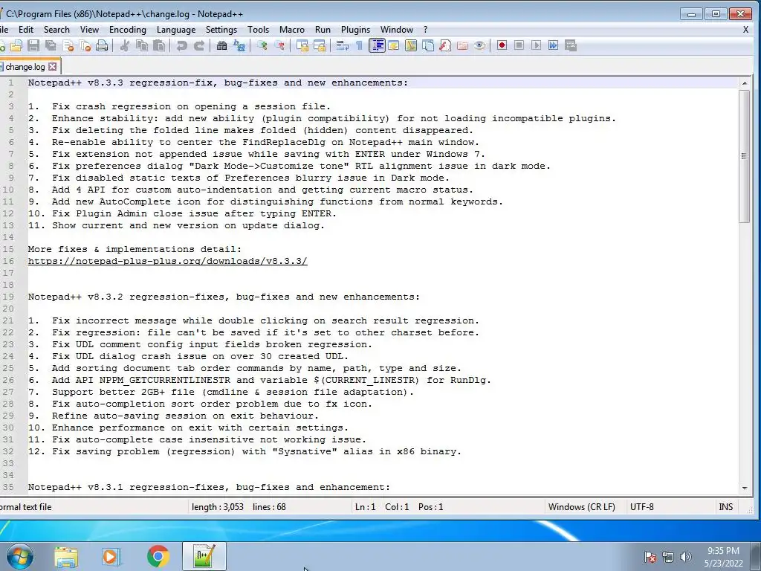Image resolution: width=761 pixels, height=571 pixels.
Task: Click the Open file toolbar icon
Action: click(16, 45)
